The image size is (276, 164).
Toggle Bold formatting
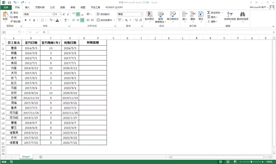(x=25, y=20)
